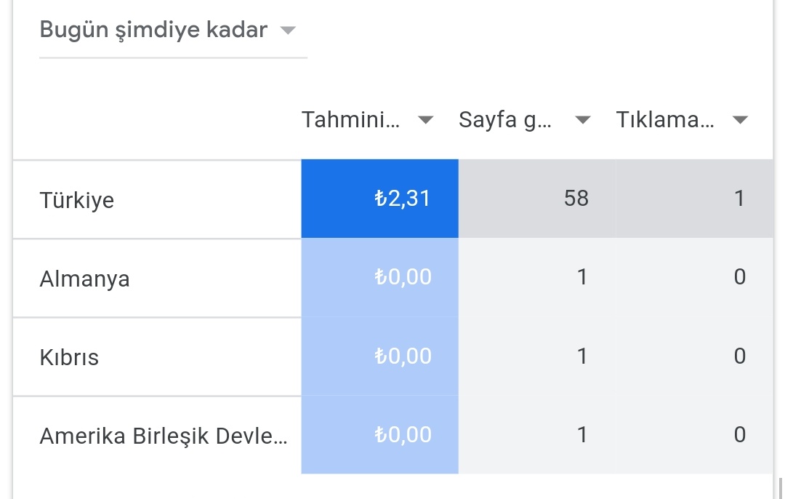This screenshot has height=499, width=785.
Task: Click Almanya's ₺0,00 earnings cell
Action: pos(379,277)
